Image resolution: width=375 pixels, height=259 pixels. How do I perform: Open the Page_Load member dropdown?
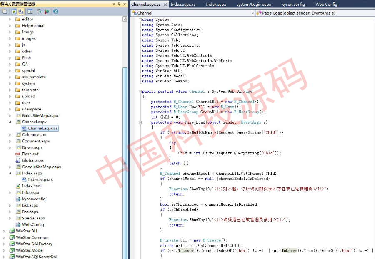coord(317,13)
